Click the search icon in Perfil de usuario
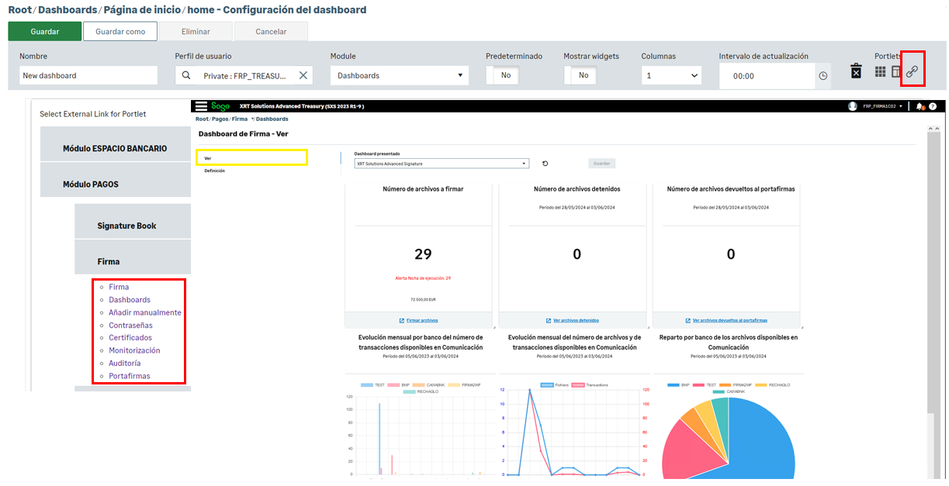949x486 pixels. tap(186, 75)
